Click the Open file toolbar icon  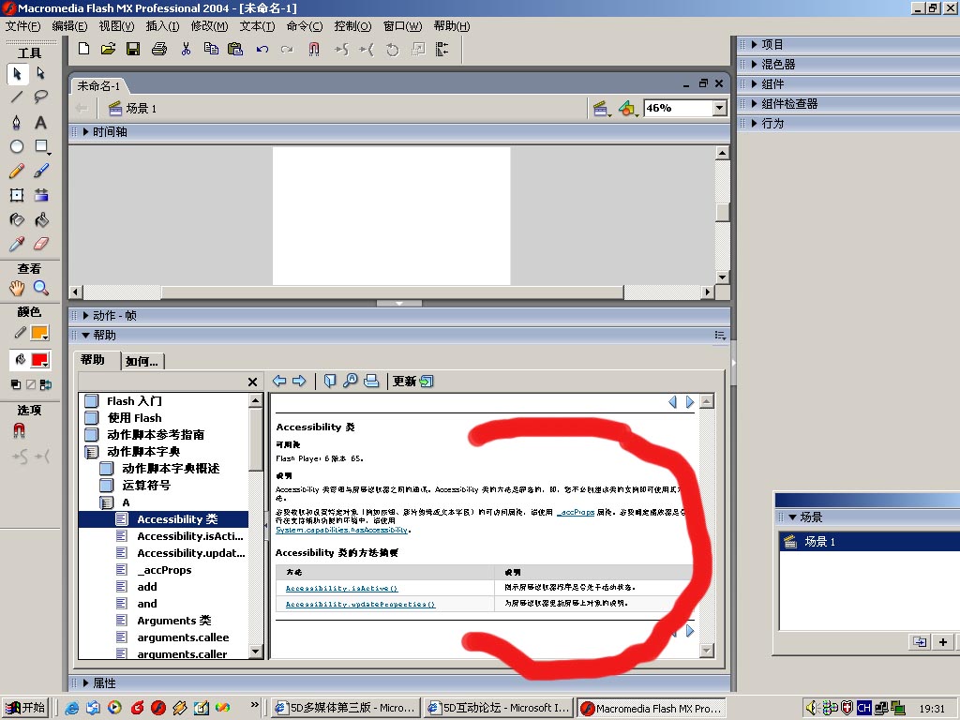tap(109, 49)
